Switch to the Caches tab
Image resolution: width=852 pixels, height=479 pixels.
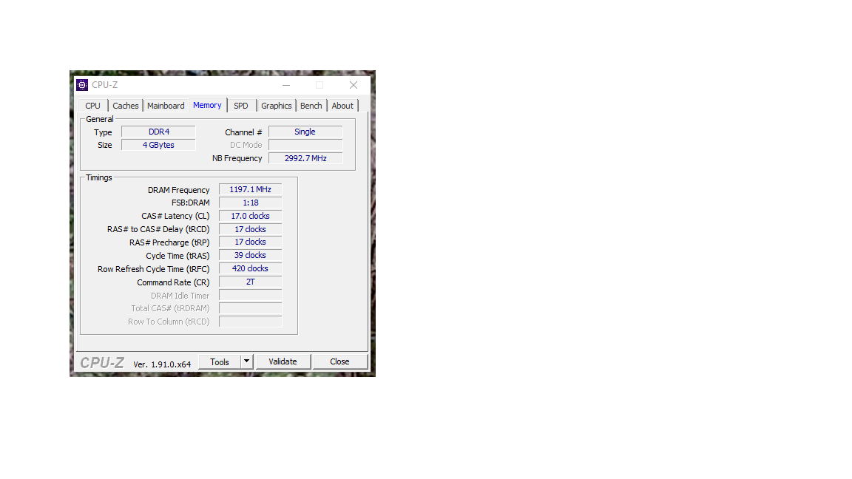coord(126,106)
